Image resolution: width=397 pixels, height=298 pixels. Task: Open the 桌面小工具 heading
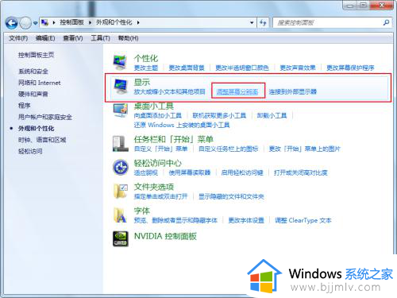tap(154, 106)
